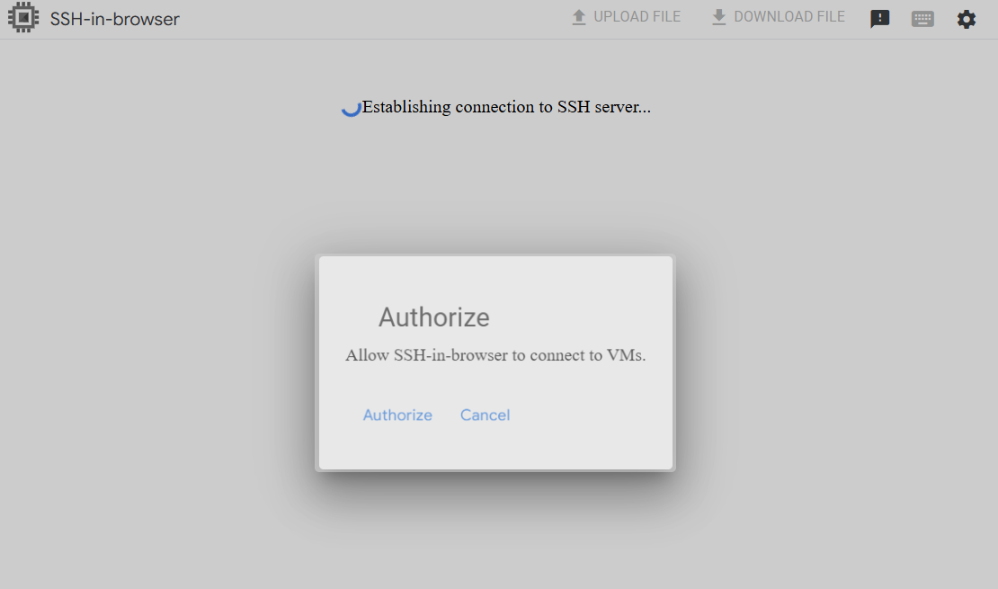
Task: Open the keyboard shortcuts icon
Action: point(922,19)
